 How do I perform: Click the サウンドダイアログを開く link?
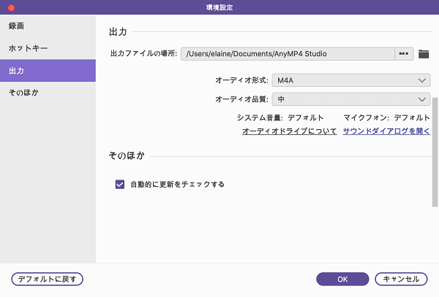(x=386, y=131)
